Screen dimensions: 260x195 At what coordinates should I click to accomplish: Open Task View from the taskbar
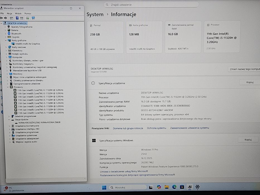point(151,187)
